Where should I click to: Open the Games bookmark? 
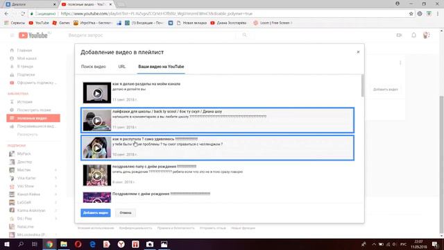click(61, 23)
